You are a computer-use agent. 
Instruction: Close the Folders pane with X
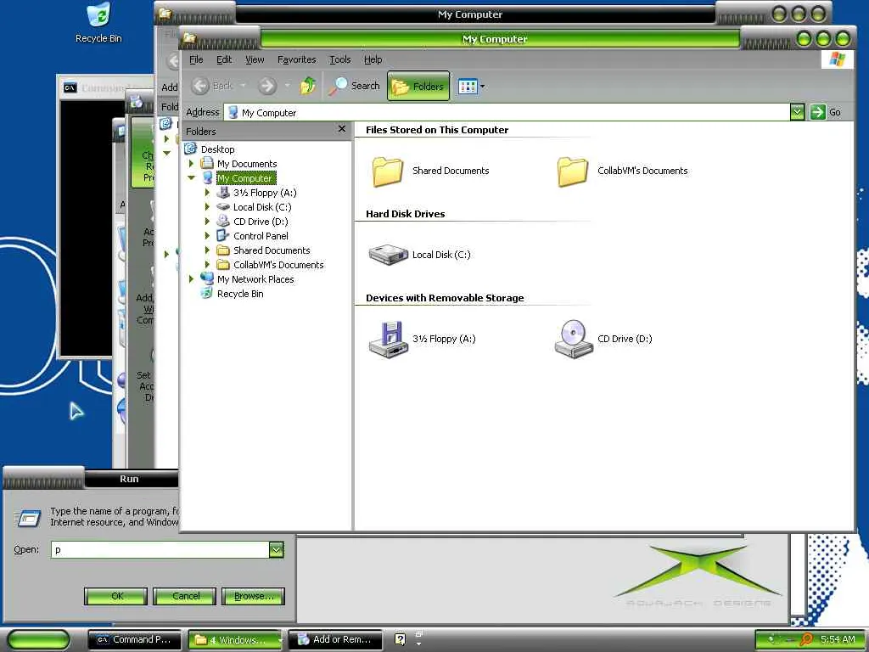[342, 129]
